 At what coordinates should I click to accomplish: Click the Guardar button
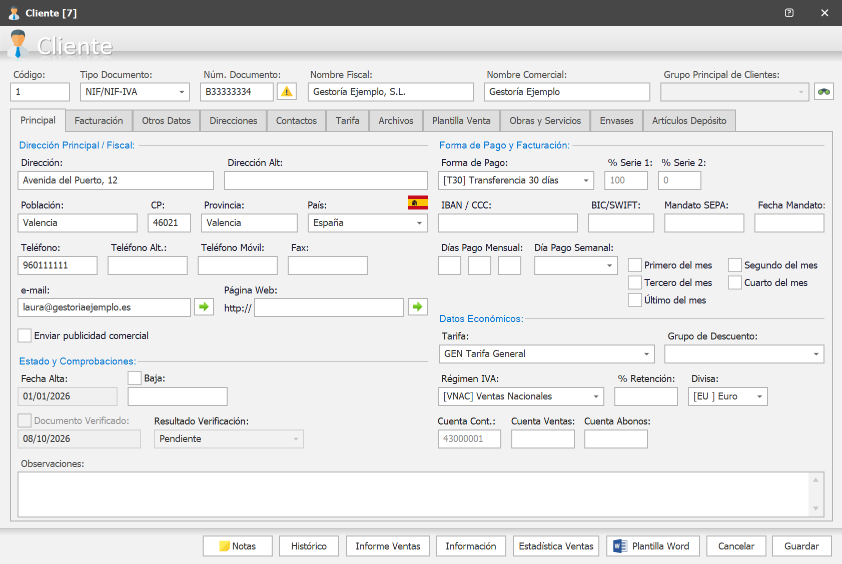pyautogui.click(x=801, y=546)
